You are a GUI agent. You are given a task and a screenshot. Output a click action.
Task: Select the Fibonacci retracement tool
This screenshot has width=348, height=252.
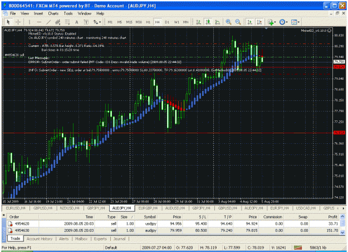(x=67, y=22)
